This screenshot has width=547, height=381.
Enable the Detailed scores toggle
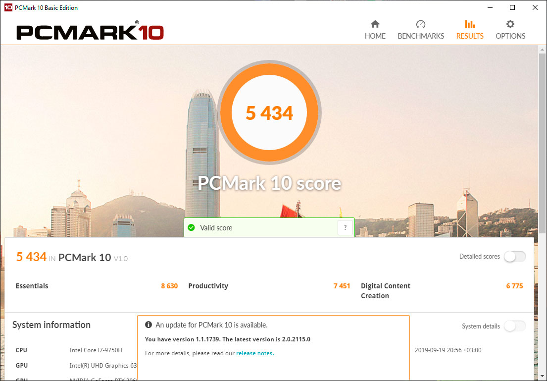[x=515, y=257]
